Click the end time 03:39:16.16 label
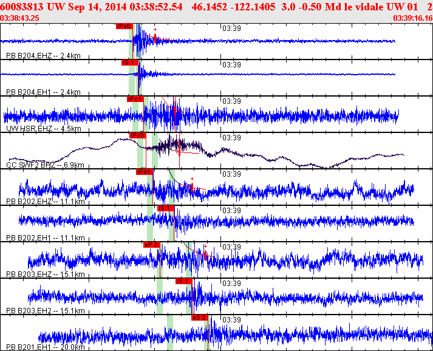The height and width of the screenshot is (351, 433). pyautogui.click(x=412, y=18)
